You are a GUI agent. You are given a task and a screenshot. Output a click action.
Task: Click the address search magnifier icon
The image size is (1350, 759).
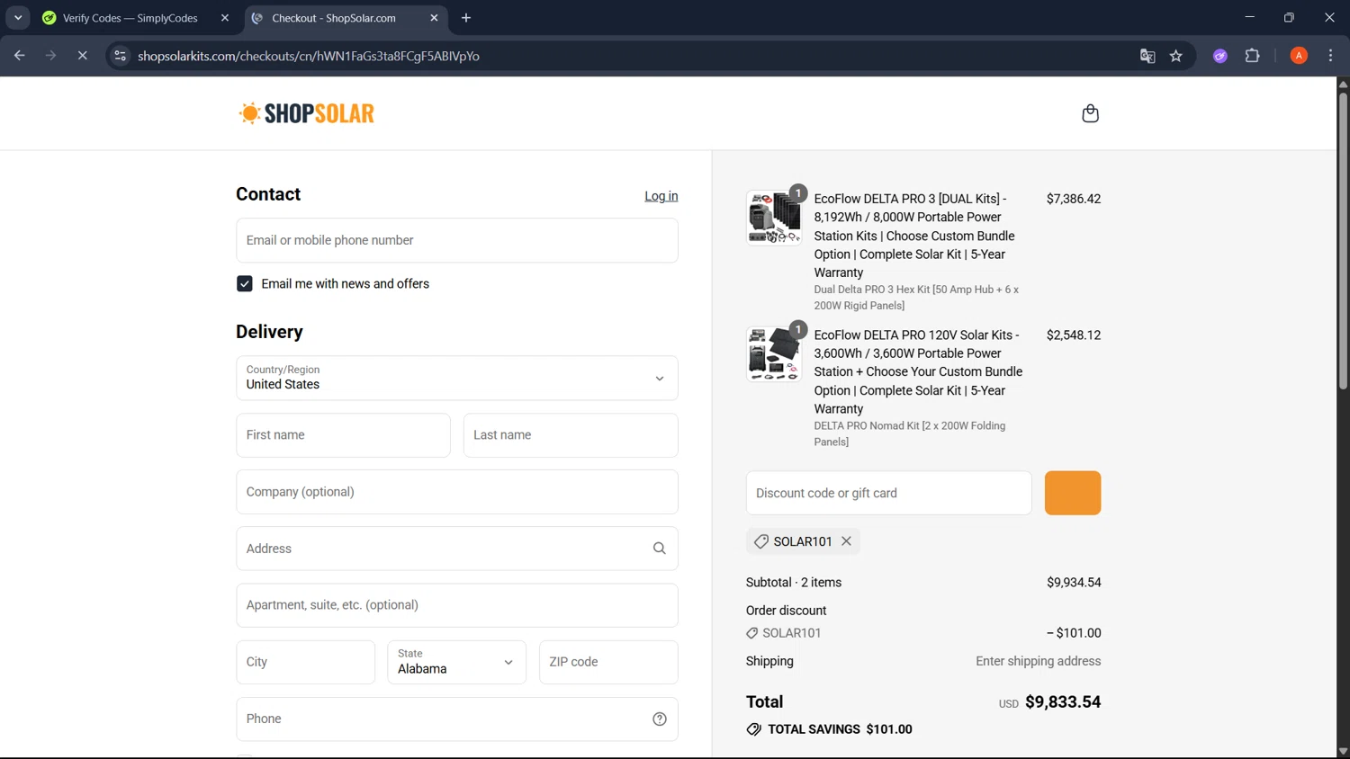(659, 549)
